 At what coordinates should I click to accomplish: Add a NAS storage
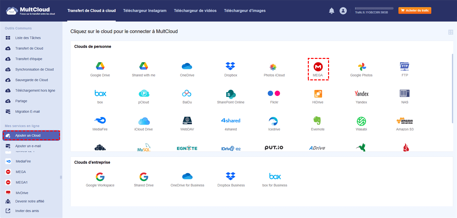tap(405, 97)
